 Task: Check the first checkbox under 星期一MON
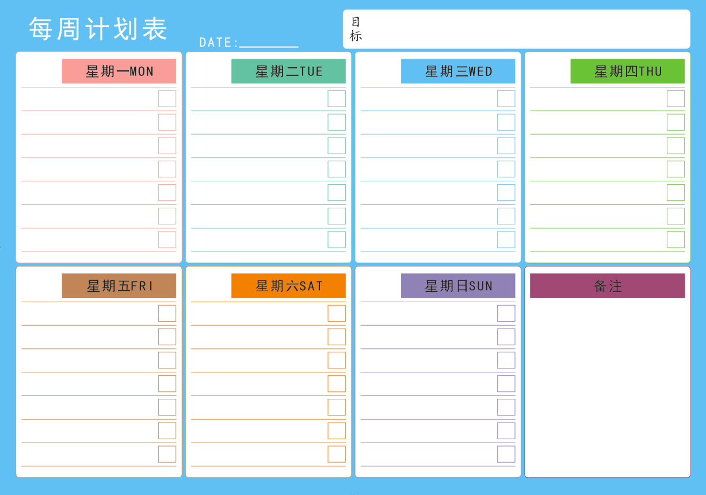pyautogui.click(x=167, y=98)
